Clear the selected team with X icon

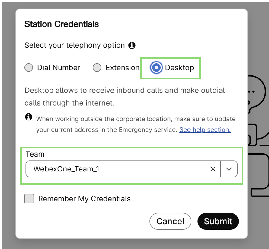(x=213, y=169)
